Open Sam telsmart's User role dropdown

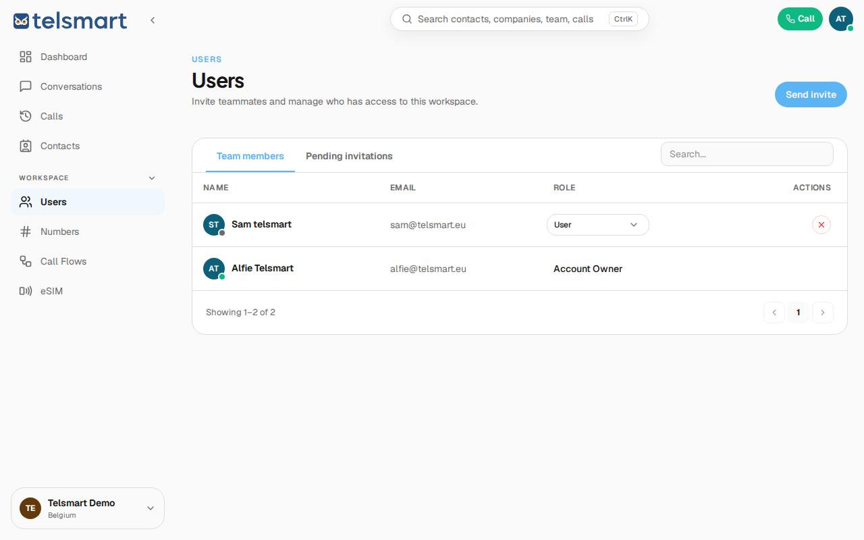pyautogui.click(x=598, y=225)
